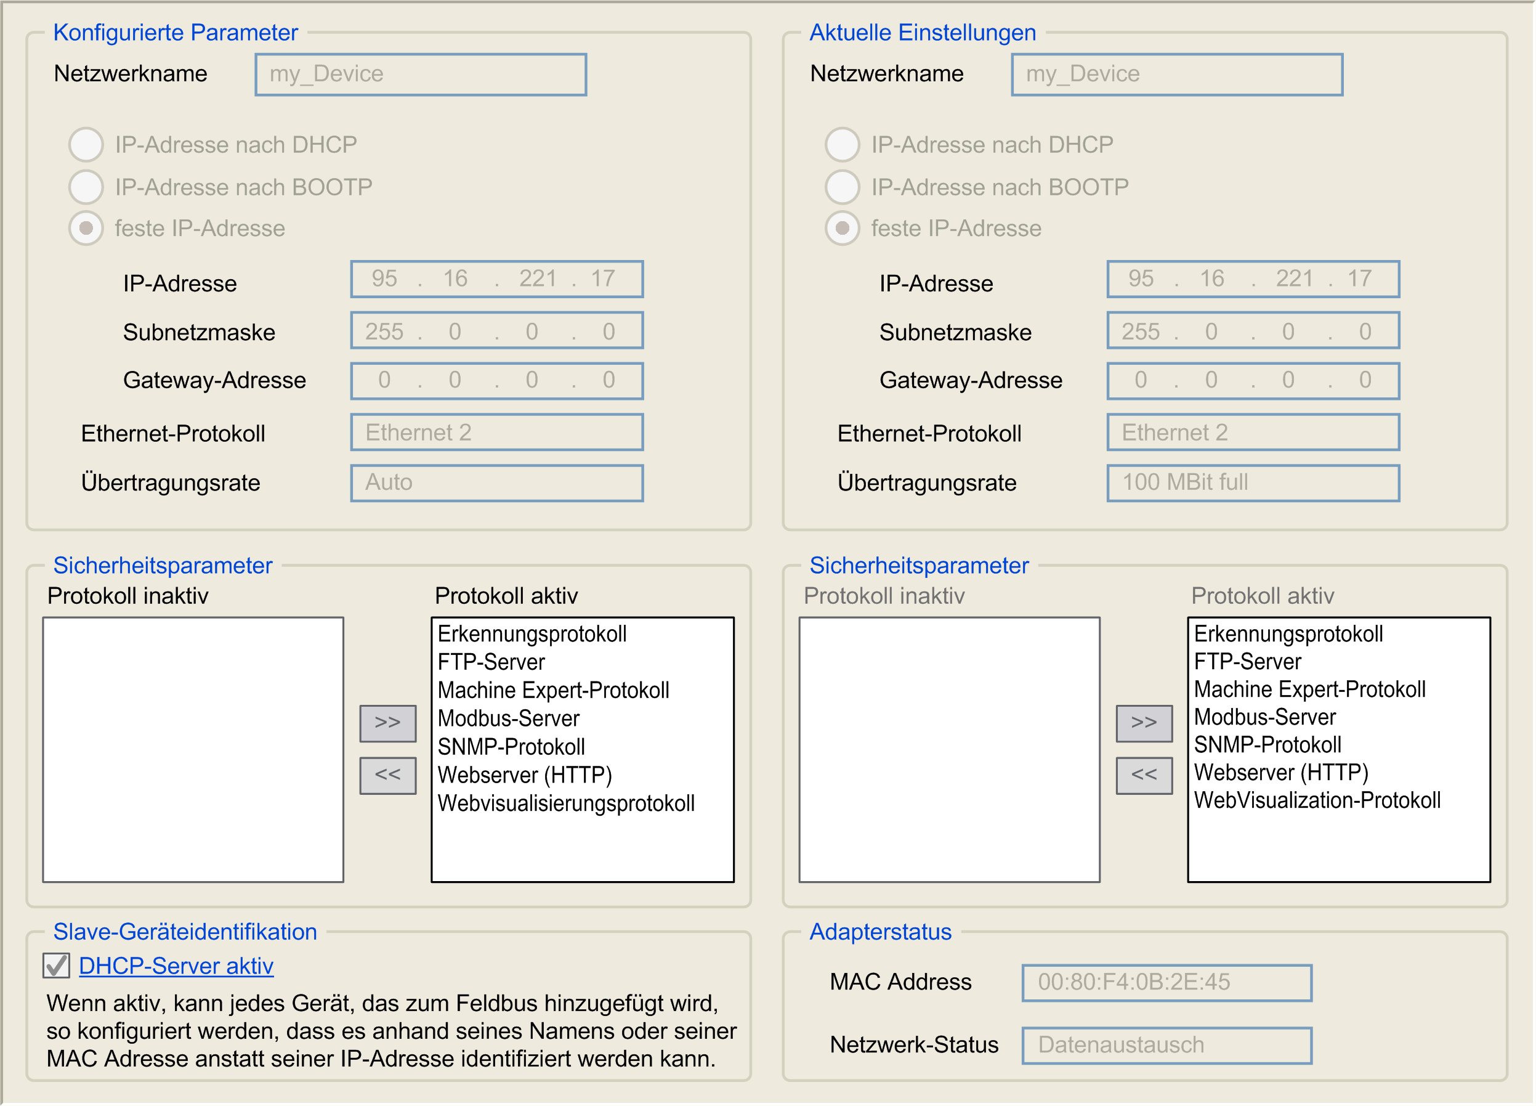Select feste IP-Adresse in Konfigurierte Parameter
The width and height of the screenshot is (1536, 1106).
pyautogui.click(x=86, y=229)
